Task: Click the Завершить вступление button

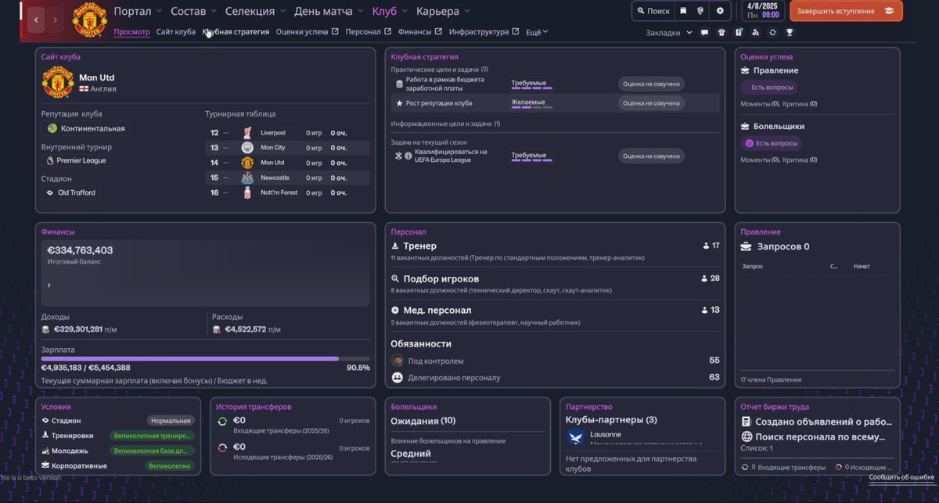Action: pyautogui.click(x=846, y=11)
